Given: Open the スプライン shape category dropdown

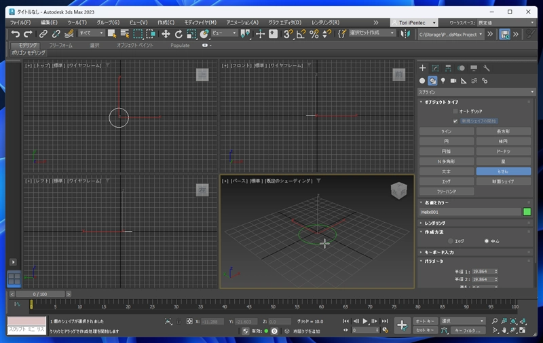Looking at the screenshot, I should pos(476,92).
